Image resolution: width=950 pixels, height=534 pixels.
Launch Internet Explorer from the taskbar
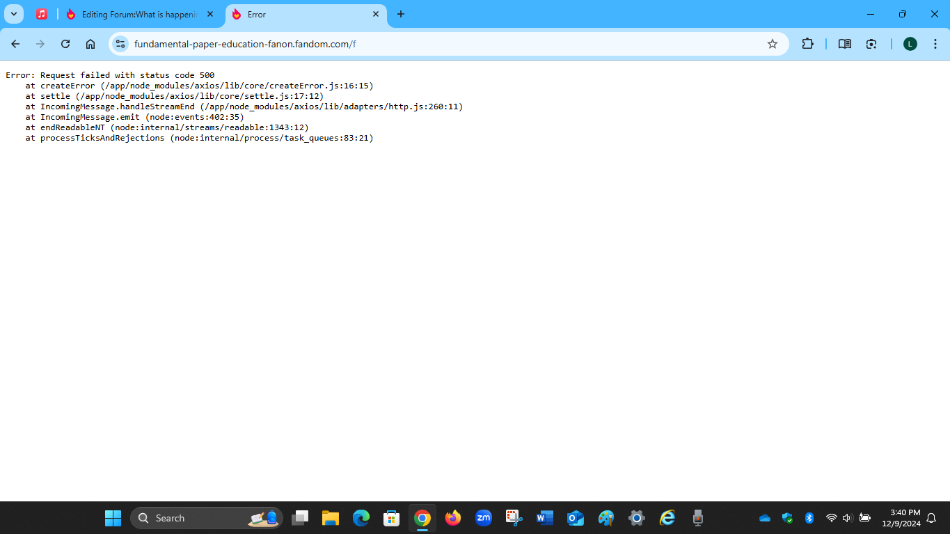tap(667, 518)
